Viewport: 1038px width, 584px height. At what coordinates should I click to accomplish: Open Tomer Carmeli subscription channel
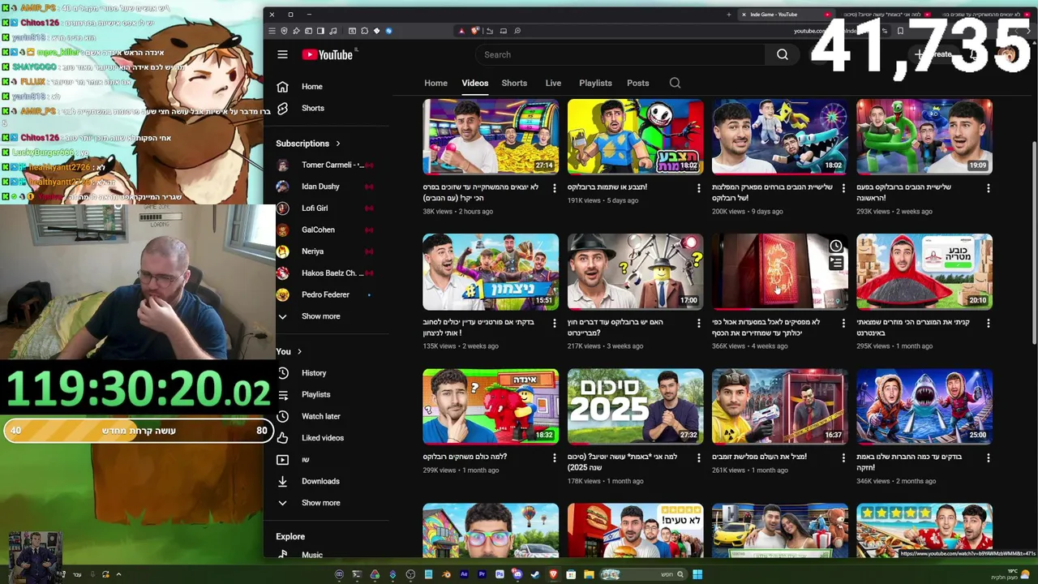(x=328, y=165)
